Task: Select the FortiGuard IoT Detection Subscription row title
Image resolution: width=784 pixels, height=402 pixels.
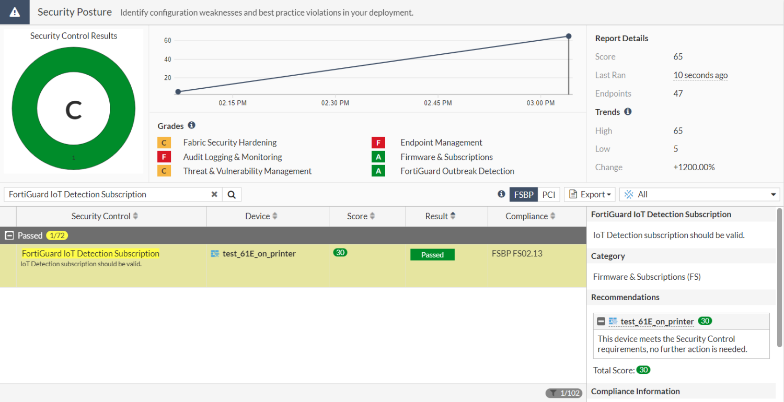Action: tap(90, 253)
